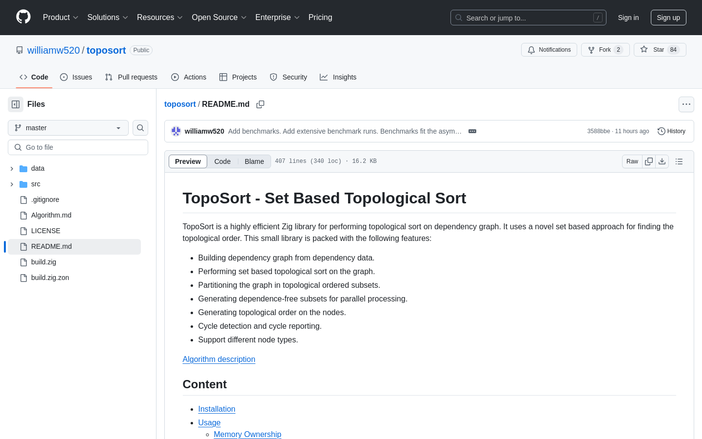The image size is (702, 439).
Task: Open the Enterprise menu dropdown
Action: pyautogui.click(x=277, y=18)
